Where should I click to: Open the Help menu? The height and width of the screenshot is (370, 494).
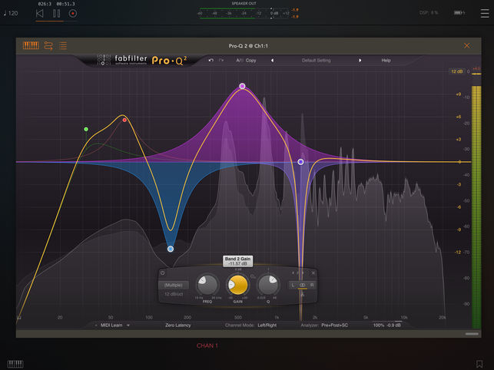pyautogui.click(x=386, y=60)
